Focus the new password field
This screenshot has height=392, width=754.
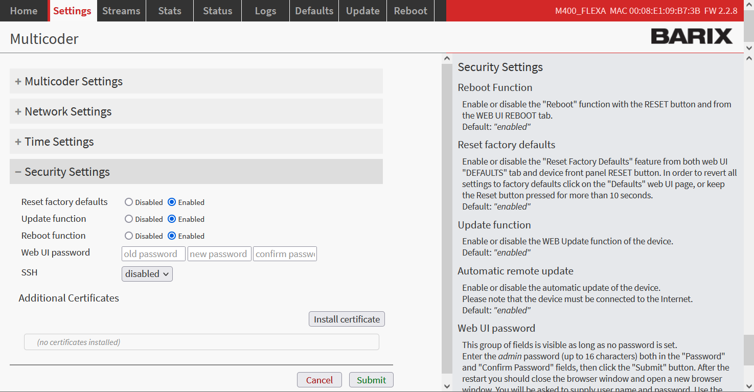[219, 254]
